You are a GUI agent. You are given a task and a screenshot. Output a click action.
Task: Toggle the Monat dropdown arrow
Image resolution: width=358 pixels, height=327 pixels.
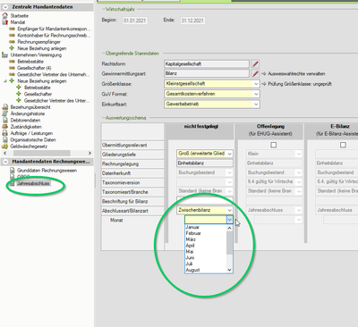click(x=229, y=220)
